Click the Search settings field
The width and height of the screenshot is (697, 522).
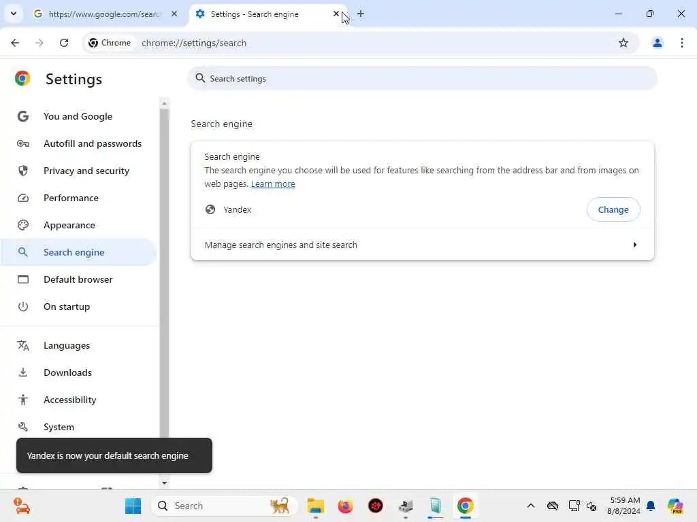422,79
